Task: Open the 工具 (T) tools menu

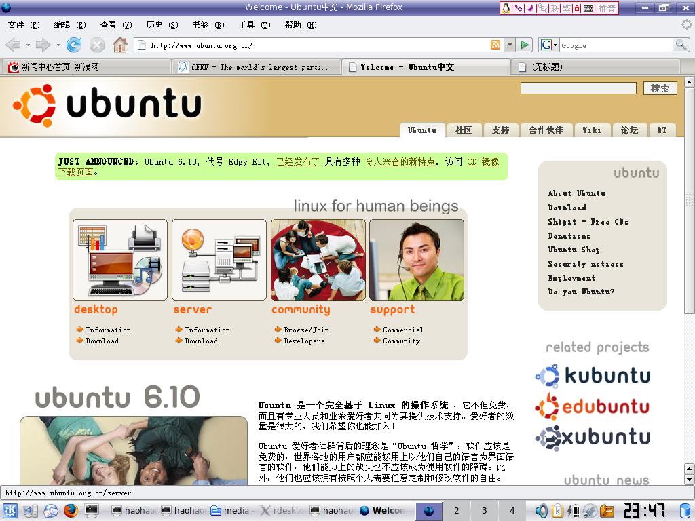Action: click(255, 25)
